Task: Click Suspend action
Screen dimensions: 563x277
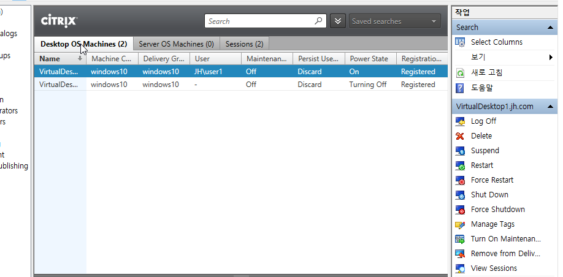Action: point(484,151)
